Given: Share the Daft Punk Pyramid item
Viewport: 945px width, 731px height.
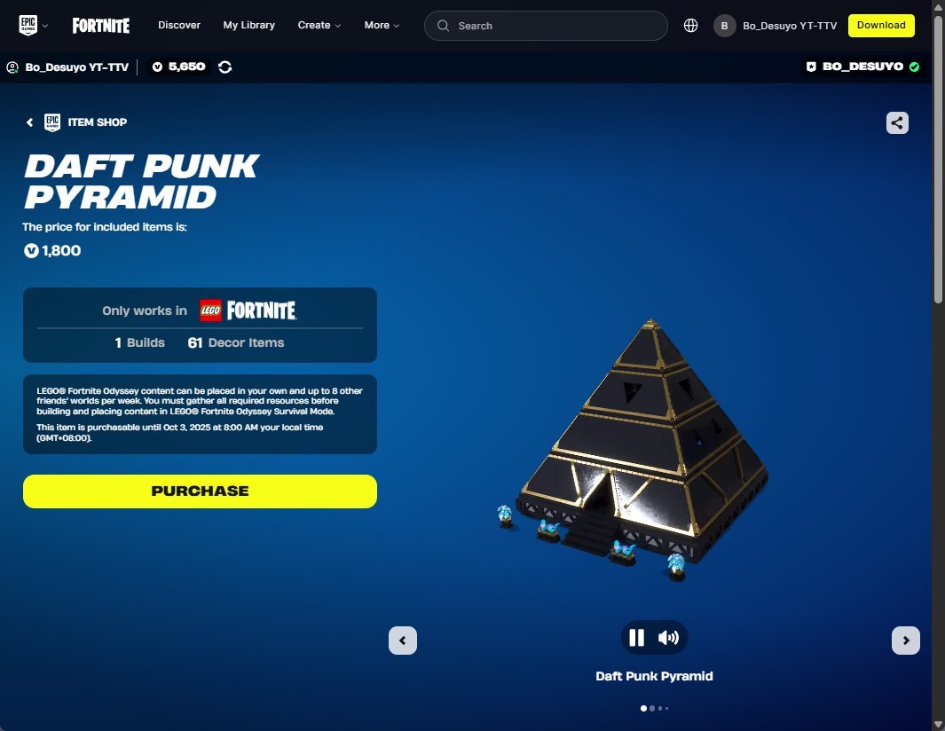Looking at the screenshot, I should click(x=897, y=123).
